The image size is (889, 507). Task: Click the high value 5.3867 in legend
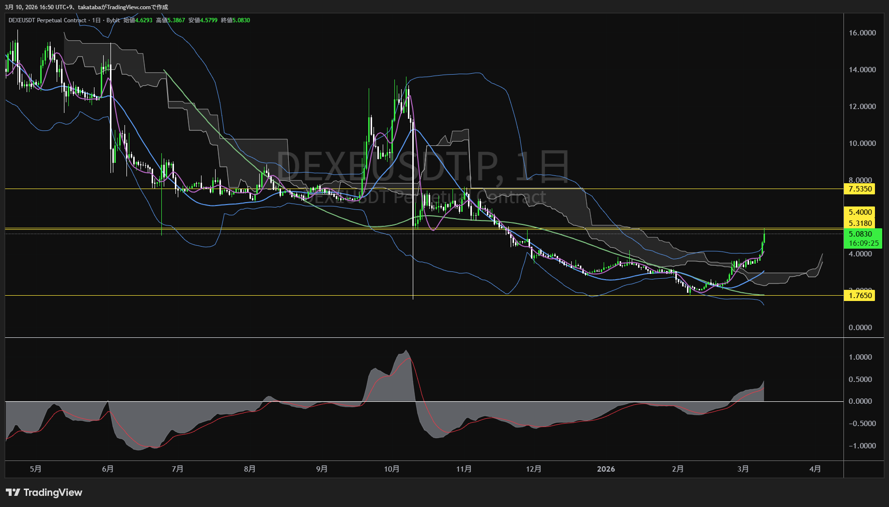click(x=176, y=20)
